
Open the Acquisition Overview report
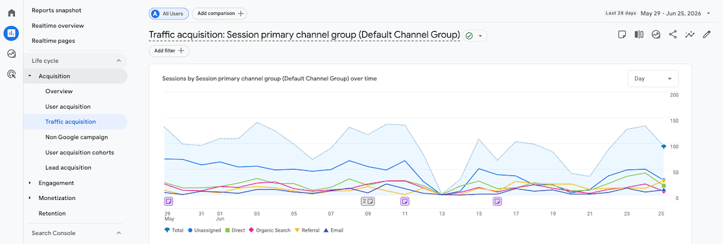pyautogui.click(x=59, y=91)
